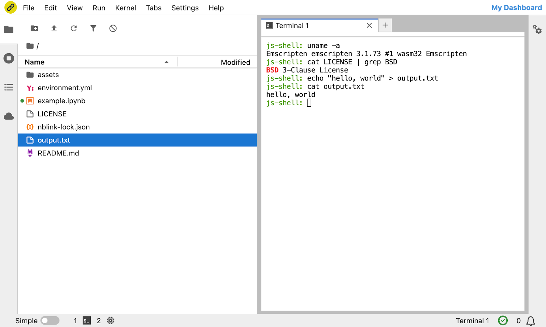
Task: Click the kernel chip status icon
Action: tap(111, 321)
